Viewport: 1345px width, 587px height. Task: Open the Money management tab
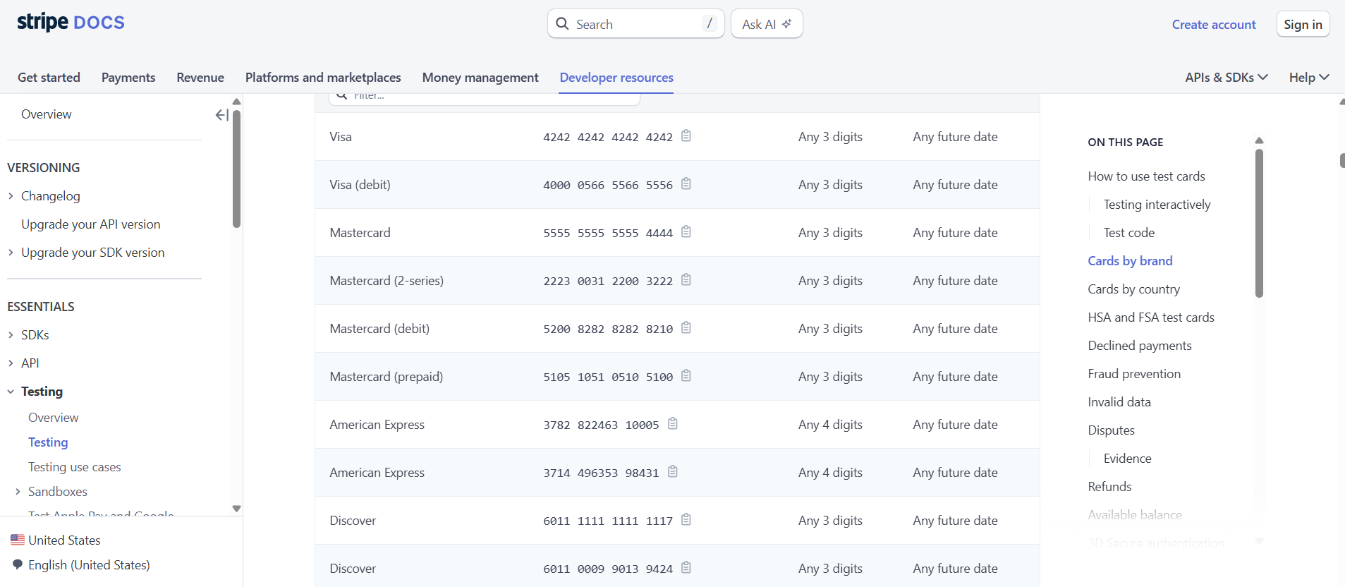click(480, 78)
